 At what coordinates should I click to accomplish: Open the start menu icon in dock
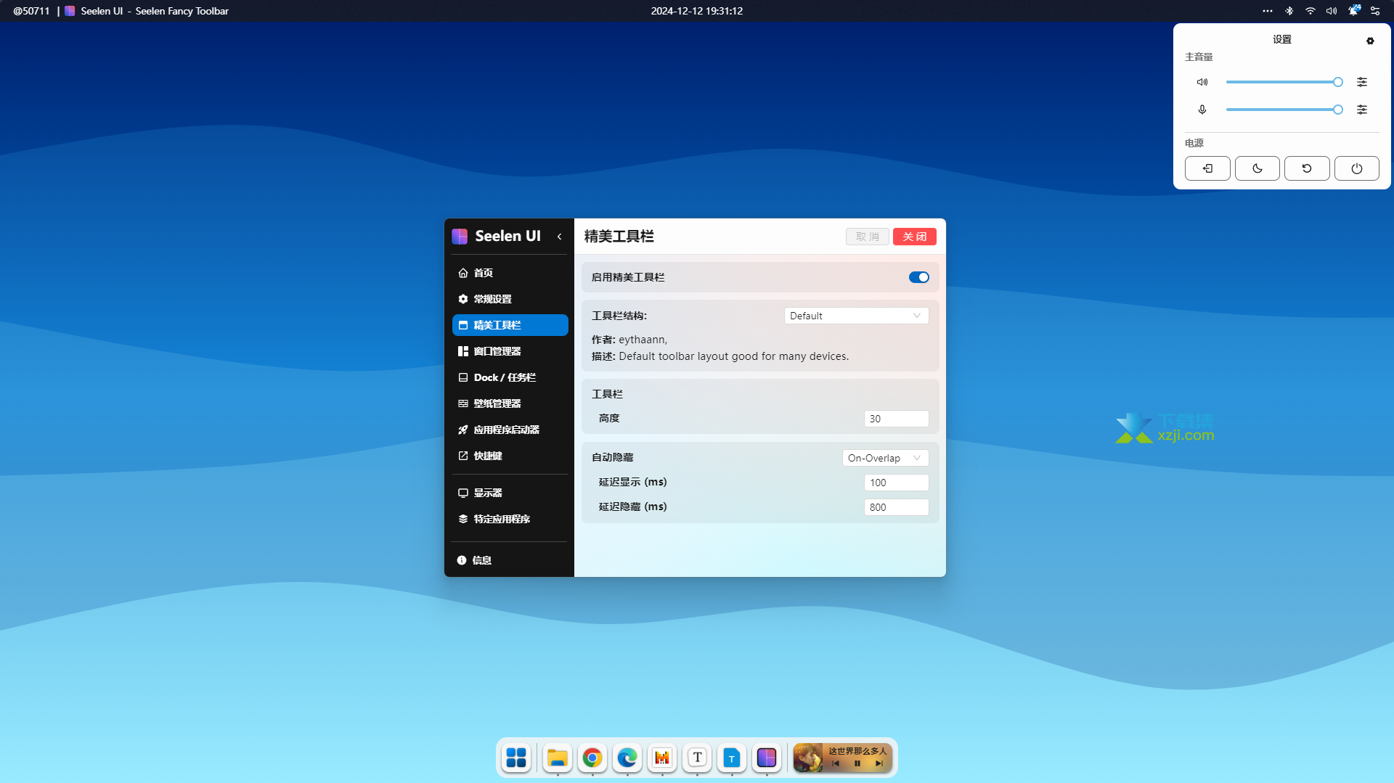coord(516,758)
